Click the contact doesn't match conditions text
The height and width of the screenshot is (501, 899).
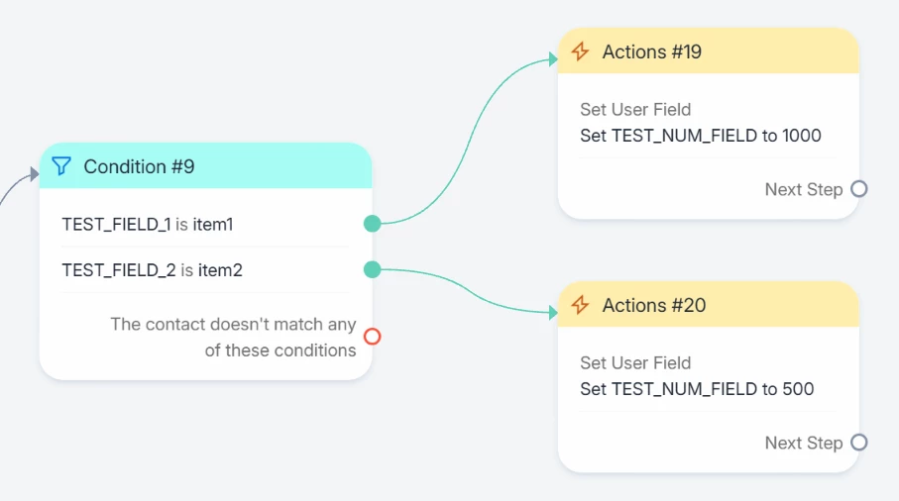pos(233,337)
